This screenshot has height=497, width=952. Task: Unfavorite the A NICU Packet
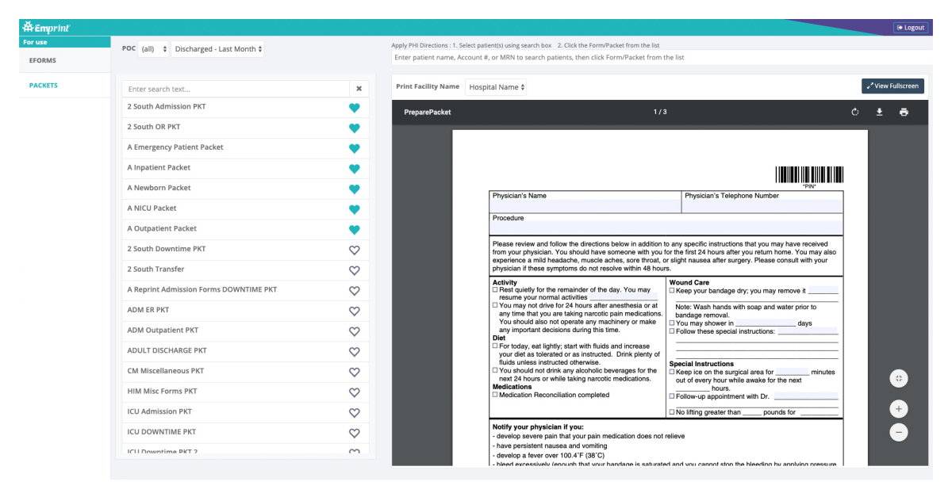[354, 208]
